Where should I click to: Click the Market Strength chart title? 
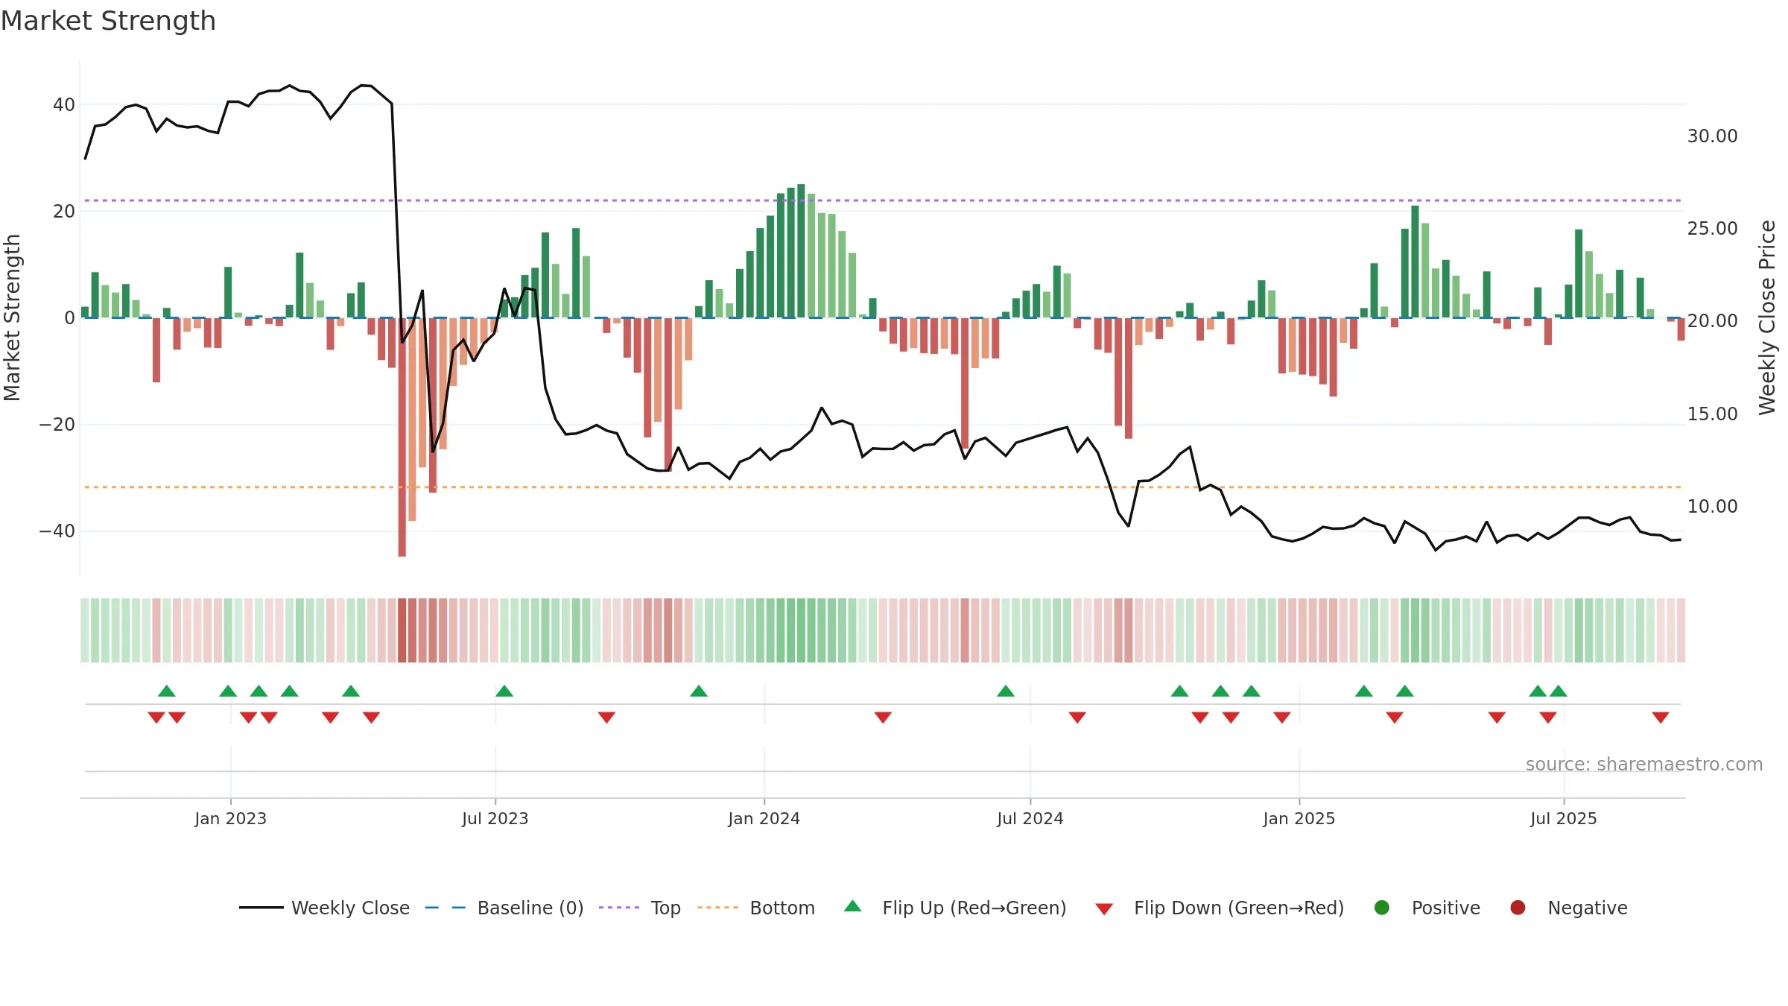click(108, 21)
